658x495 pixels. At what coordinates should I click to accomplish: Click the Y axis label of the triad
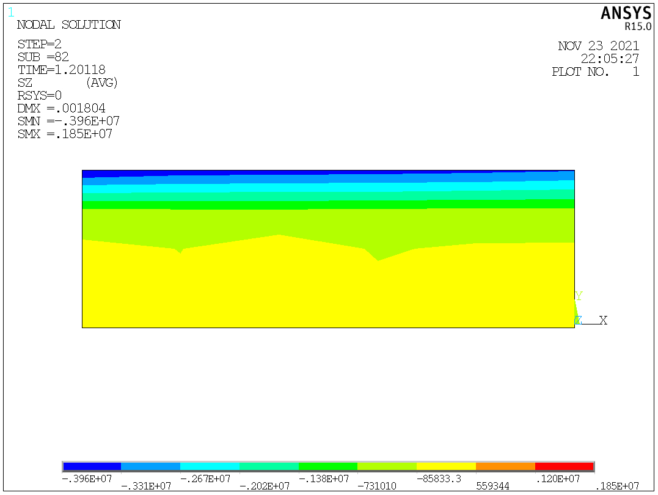(579, 296)
